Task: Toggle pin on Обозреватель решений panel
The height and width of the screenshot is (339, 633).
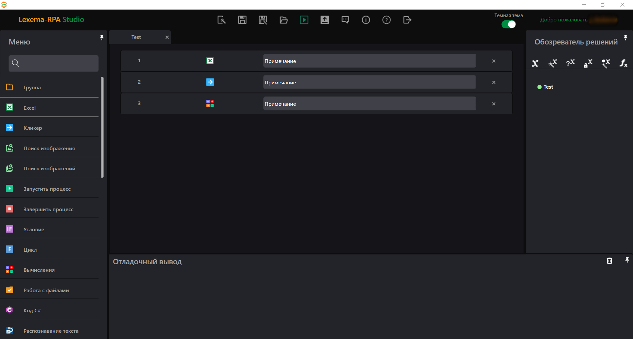Action: pos(625,38)
